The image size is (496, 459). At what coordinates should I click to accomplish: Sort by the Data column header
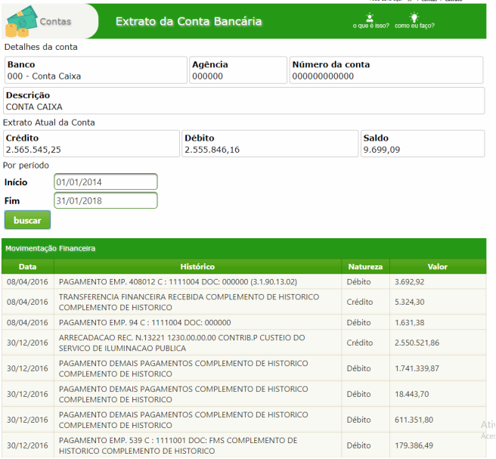(27, 267)
